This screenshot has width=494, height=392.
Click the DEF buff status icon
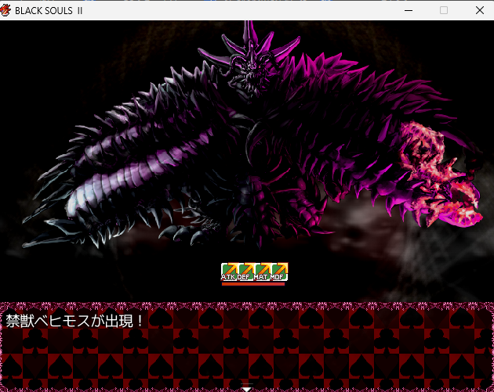(245, 272)
